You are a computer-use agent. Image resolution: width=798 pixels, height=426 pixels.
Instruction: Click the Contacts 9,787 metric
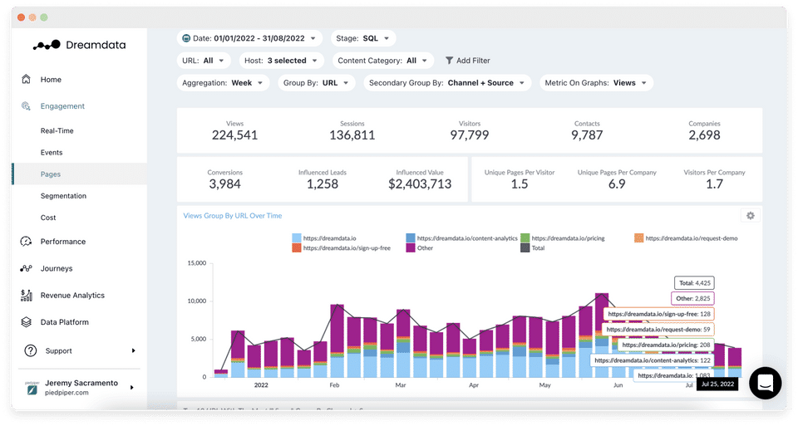587,131
